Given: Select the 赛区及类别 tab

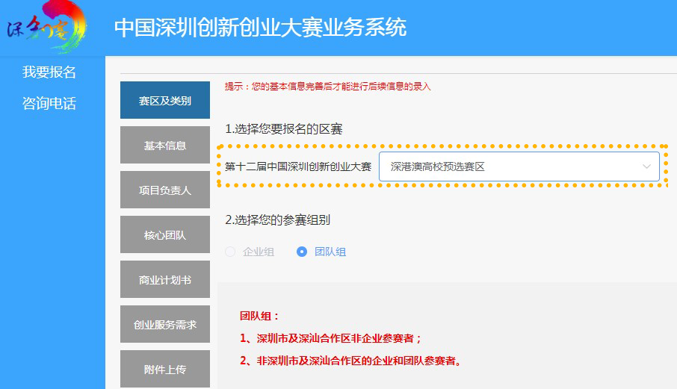Looking at the screenshot, I should tap(165, 100).
